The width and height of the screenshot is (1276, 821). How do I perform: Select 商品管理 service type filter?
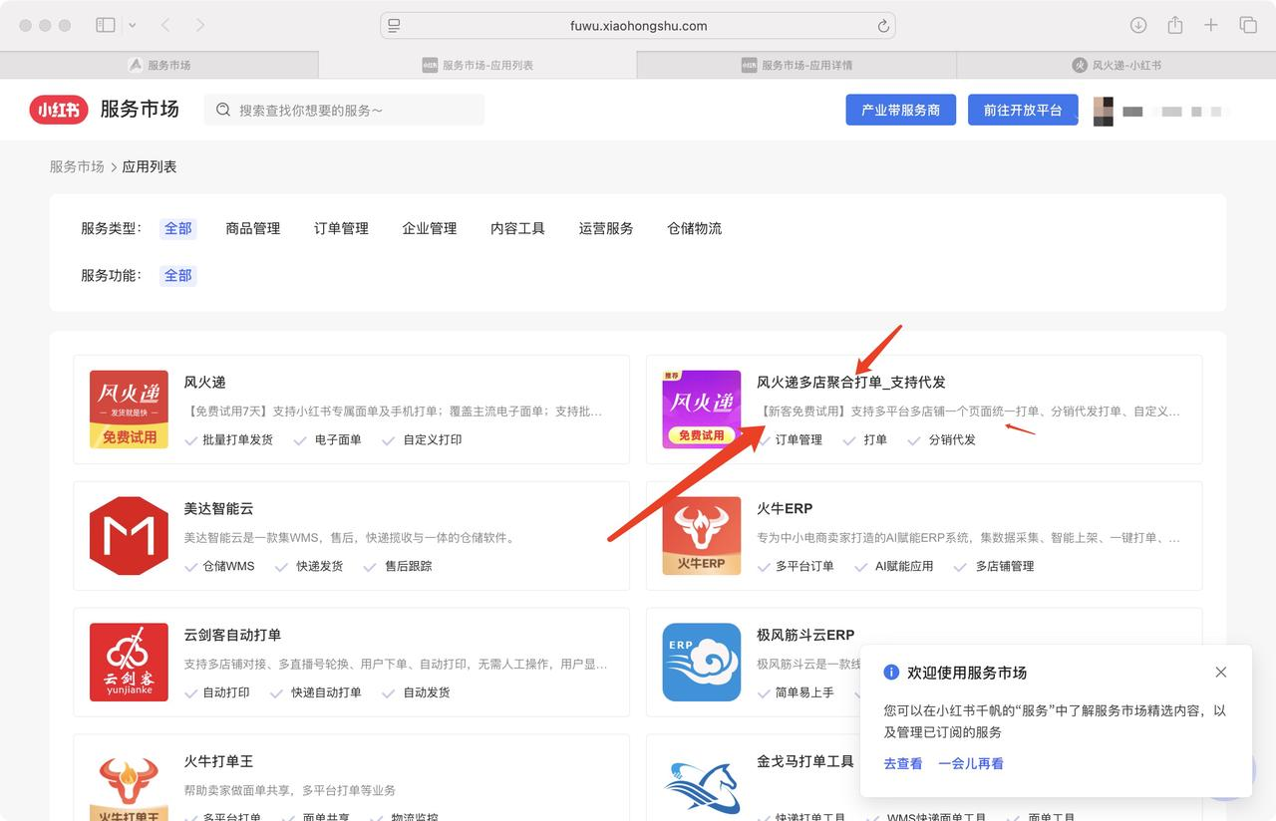pyautogui.click(x=253, y=228)
